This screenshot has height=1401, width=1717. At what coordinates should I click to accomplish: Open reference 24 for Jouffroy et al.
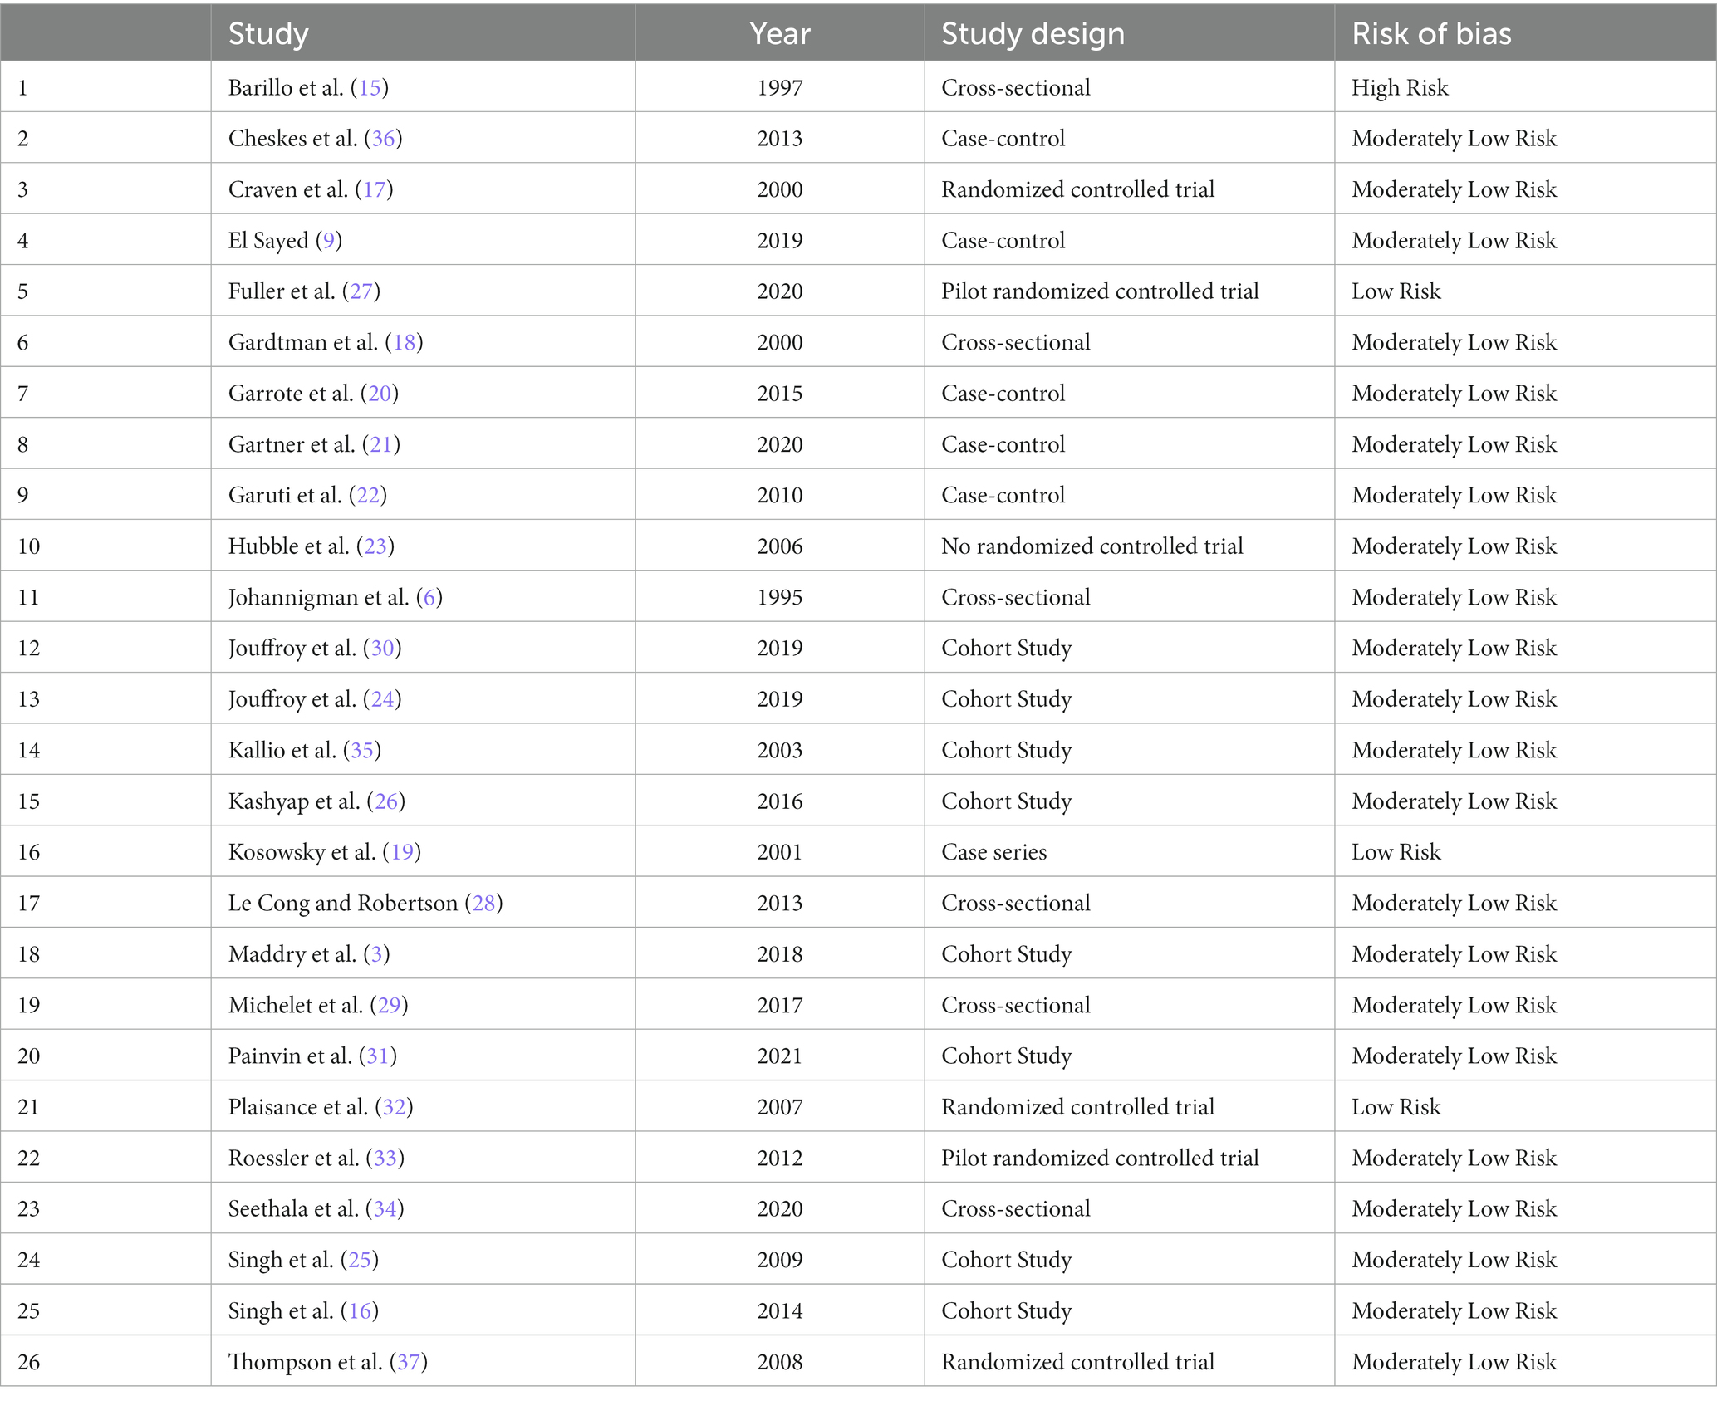pyautogui.click(x=382, y=698)
